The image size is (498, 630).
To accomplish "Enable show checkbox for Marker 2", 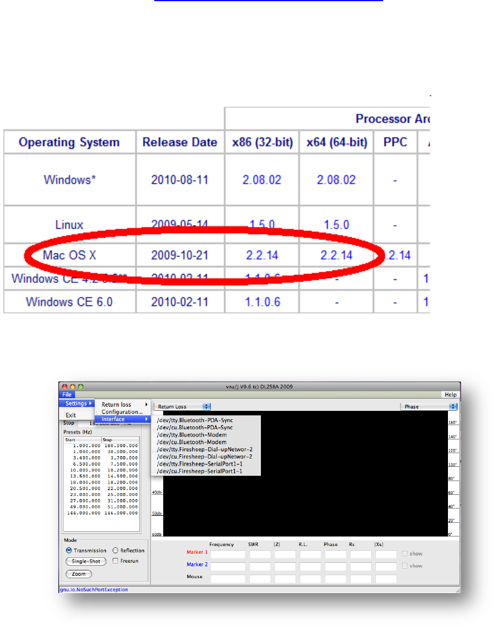I will pos(404,566).
